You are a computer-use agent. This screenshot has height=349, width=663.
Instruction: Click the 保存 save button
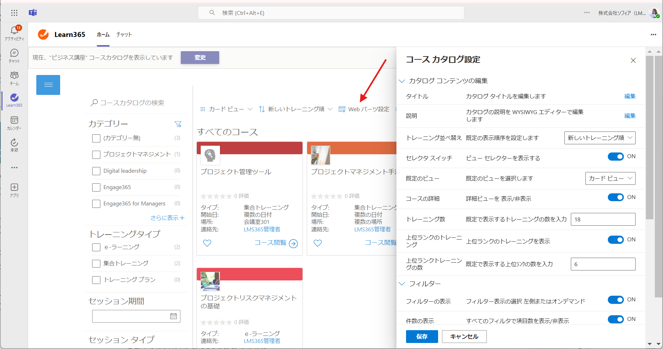422,337
